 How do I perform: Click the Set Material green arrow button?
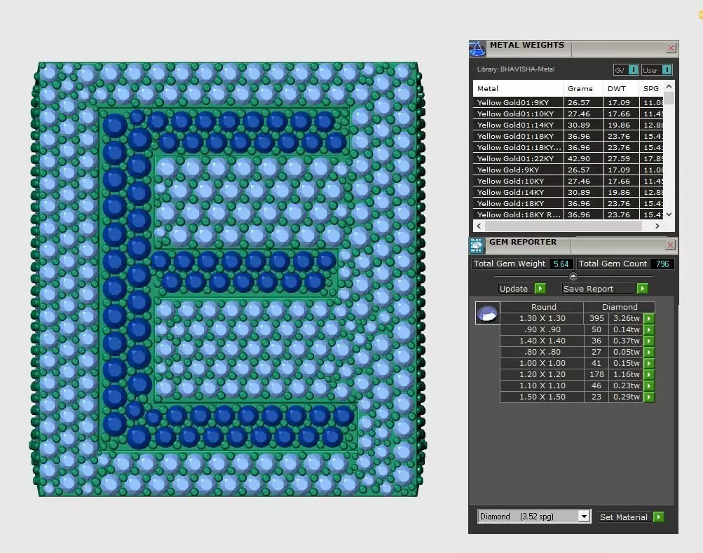pos(659,517)
